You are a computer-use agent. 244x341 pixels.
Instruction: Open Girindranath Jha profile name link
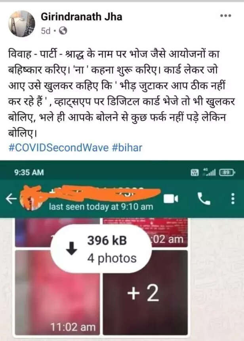(82, 17)
